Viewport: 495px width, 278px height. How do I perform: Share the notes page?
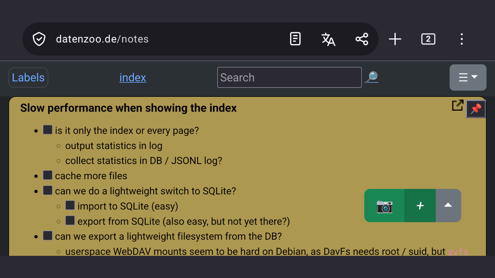click(x=362, y=39)
